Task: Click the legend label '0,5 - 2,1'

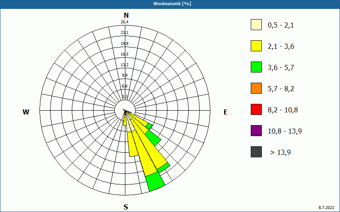Action: (281, 25)
